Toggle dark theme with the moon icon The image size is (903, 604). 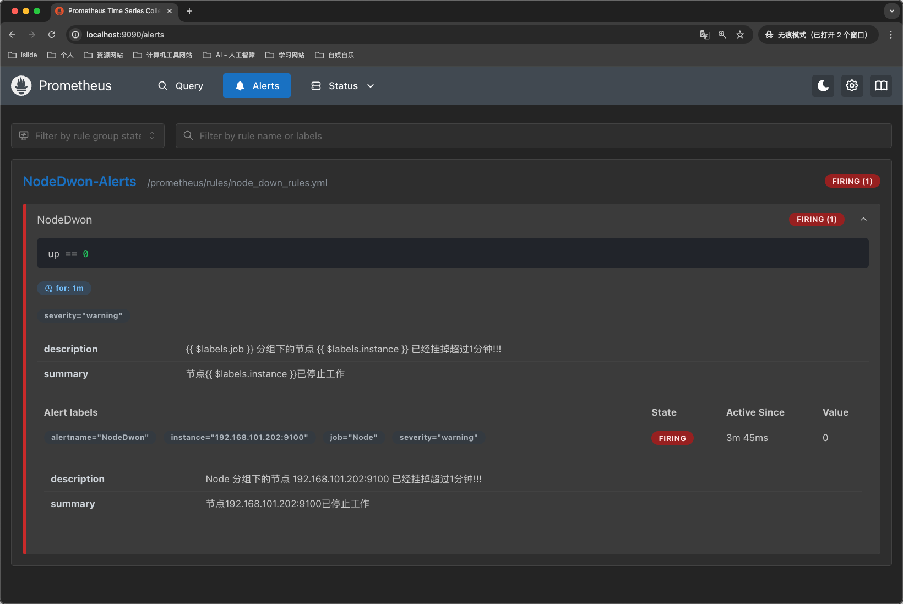823,86
